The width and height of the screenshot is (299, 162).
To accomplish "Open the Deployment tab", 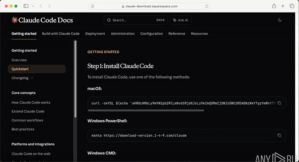I will pyautogui.click(x=95, y=34).
